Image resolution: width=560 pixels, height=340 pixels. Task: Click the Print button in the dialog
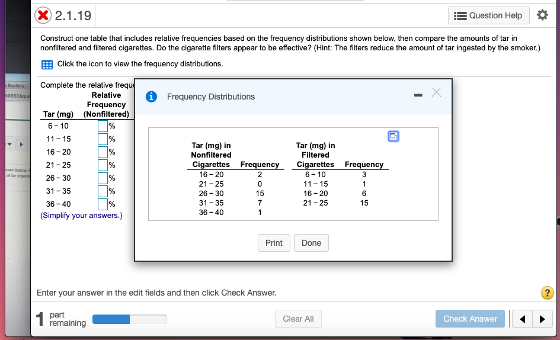tap(274, 243)
